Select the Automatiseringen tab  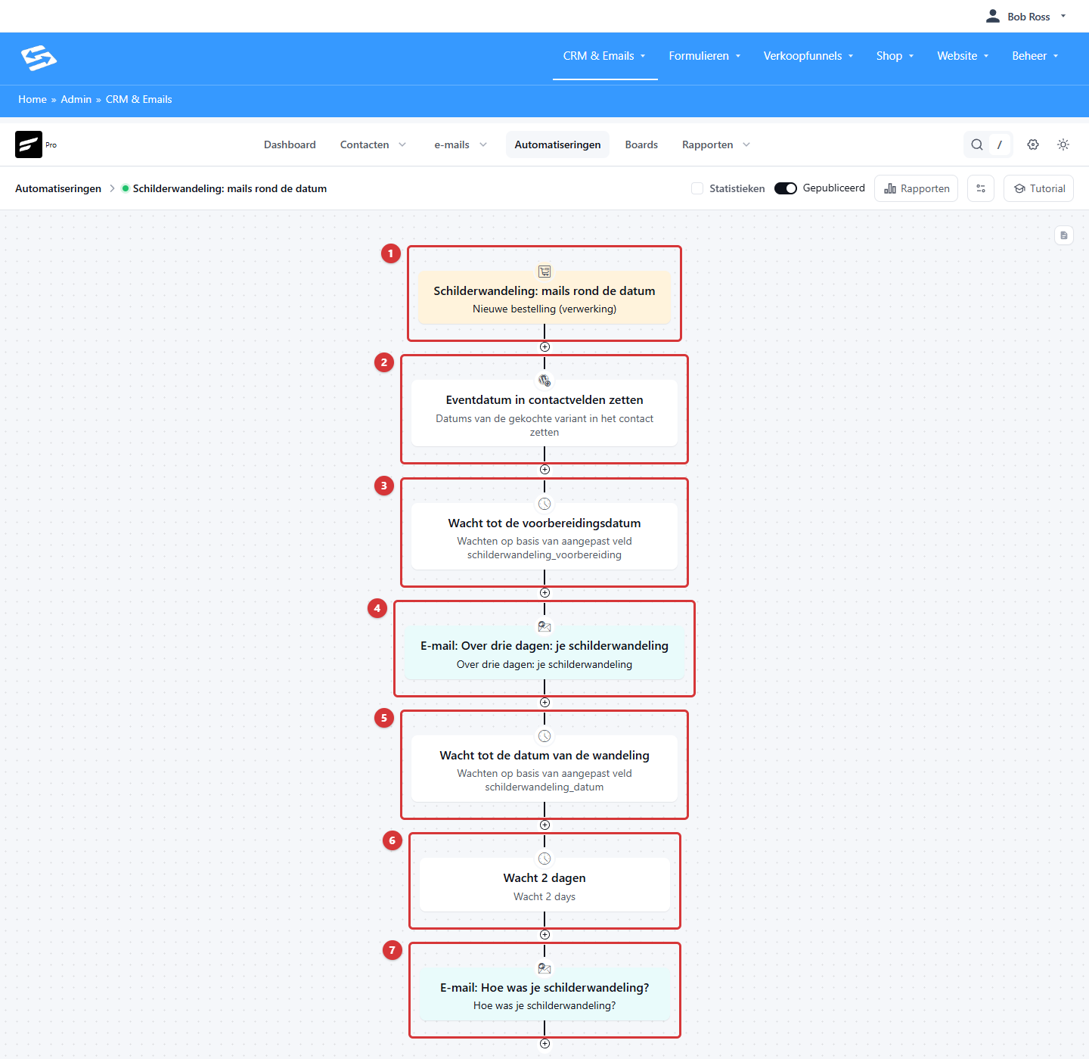pos(557,144)
